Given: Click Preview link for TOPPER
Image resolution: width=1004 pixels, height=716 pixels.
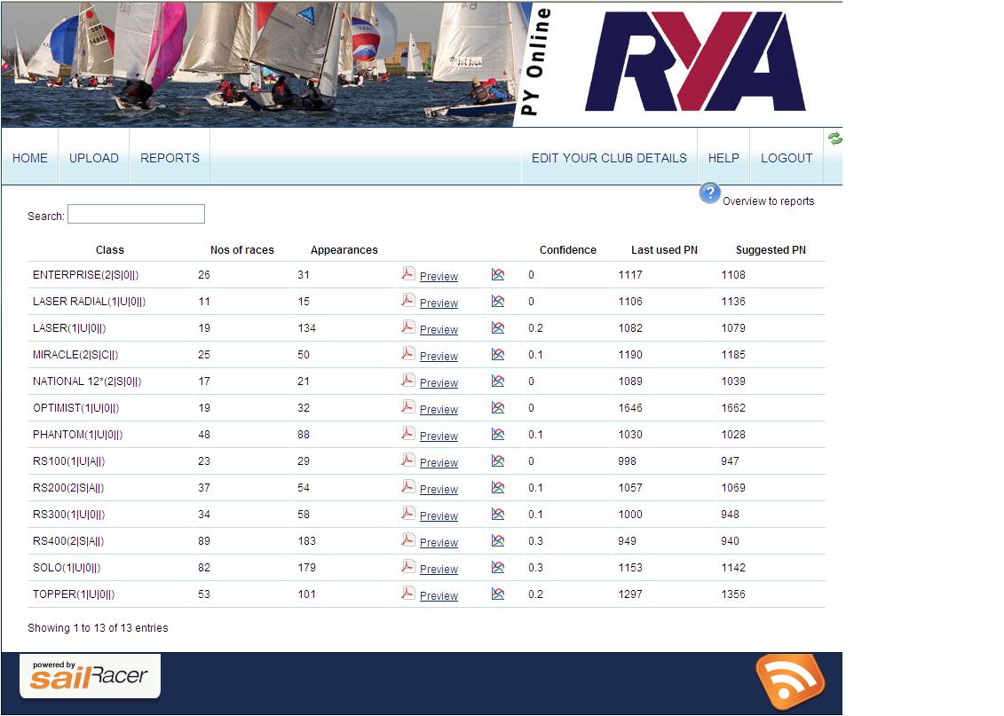Looking at the screenshot, I should [439, 595].
